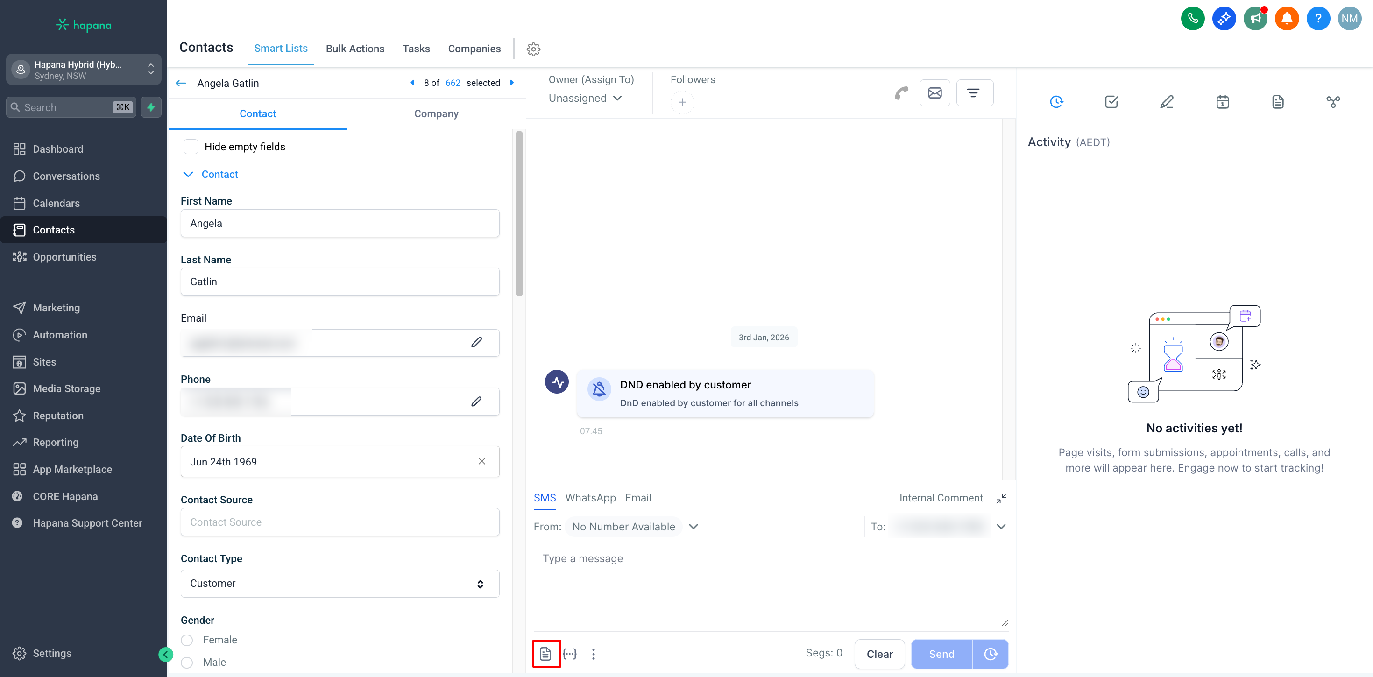Open the orange notifications bell
The height and width of the screenshot is (677, 1373).
pos(1287,19)
